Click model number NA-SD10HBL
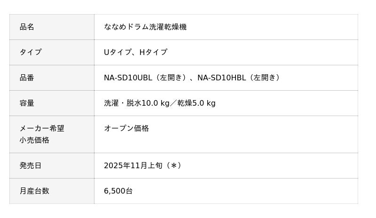The height and width of the screenshot is (218, 376). coord(221,78)
